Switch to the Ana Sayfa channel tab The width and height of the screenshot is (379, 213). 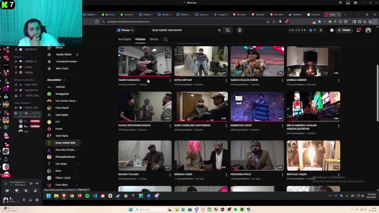tap(125, 39)
